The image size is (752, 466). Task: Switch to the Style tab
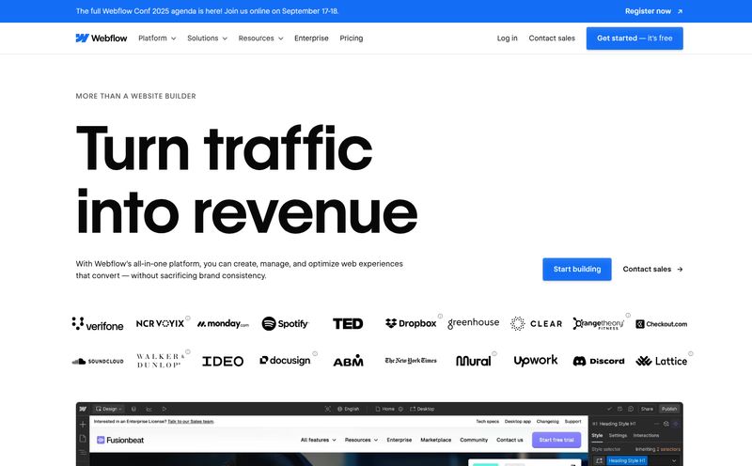(x=597, y=436)
